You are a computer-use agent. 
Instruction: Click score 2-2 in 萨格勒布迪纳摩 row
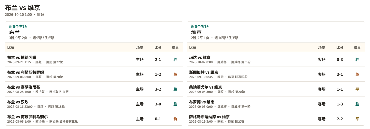[x=340, y=119]
